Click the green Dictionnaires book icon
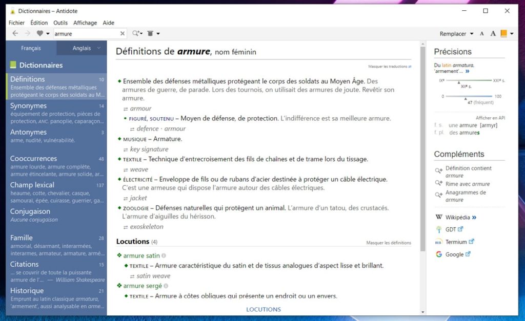The width and height of the screenshot is (525, 321). [x=13, y=65]
